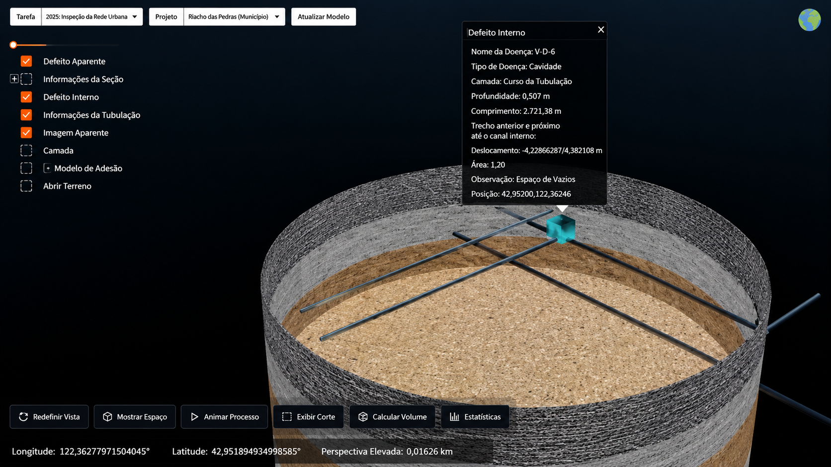This screenshot has width=831, height=467.
Task: Click the reset icon in Redefinir Vista
Action: (23, 417)
